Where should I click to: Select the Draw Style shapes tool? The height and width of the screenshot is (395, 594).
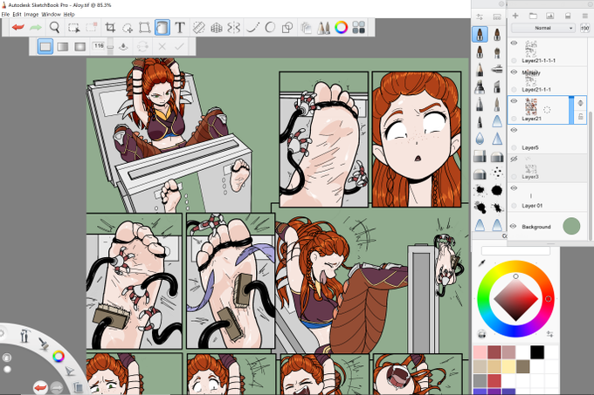click(x=287, y=28)
